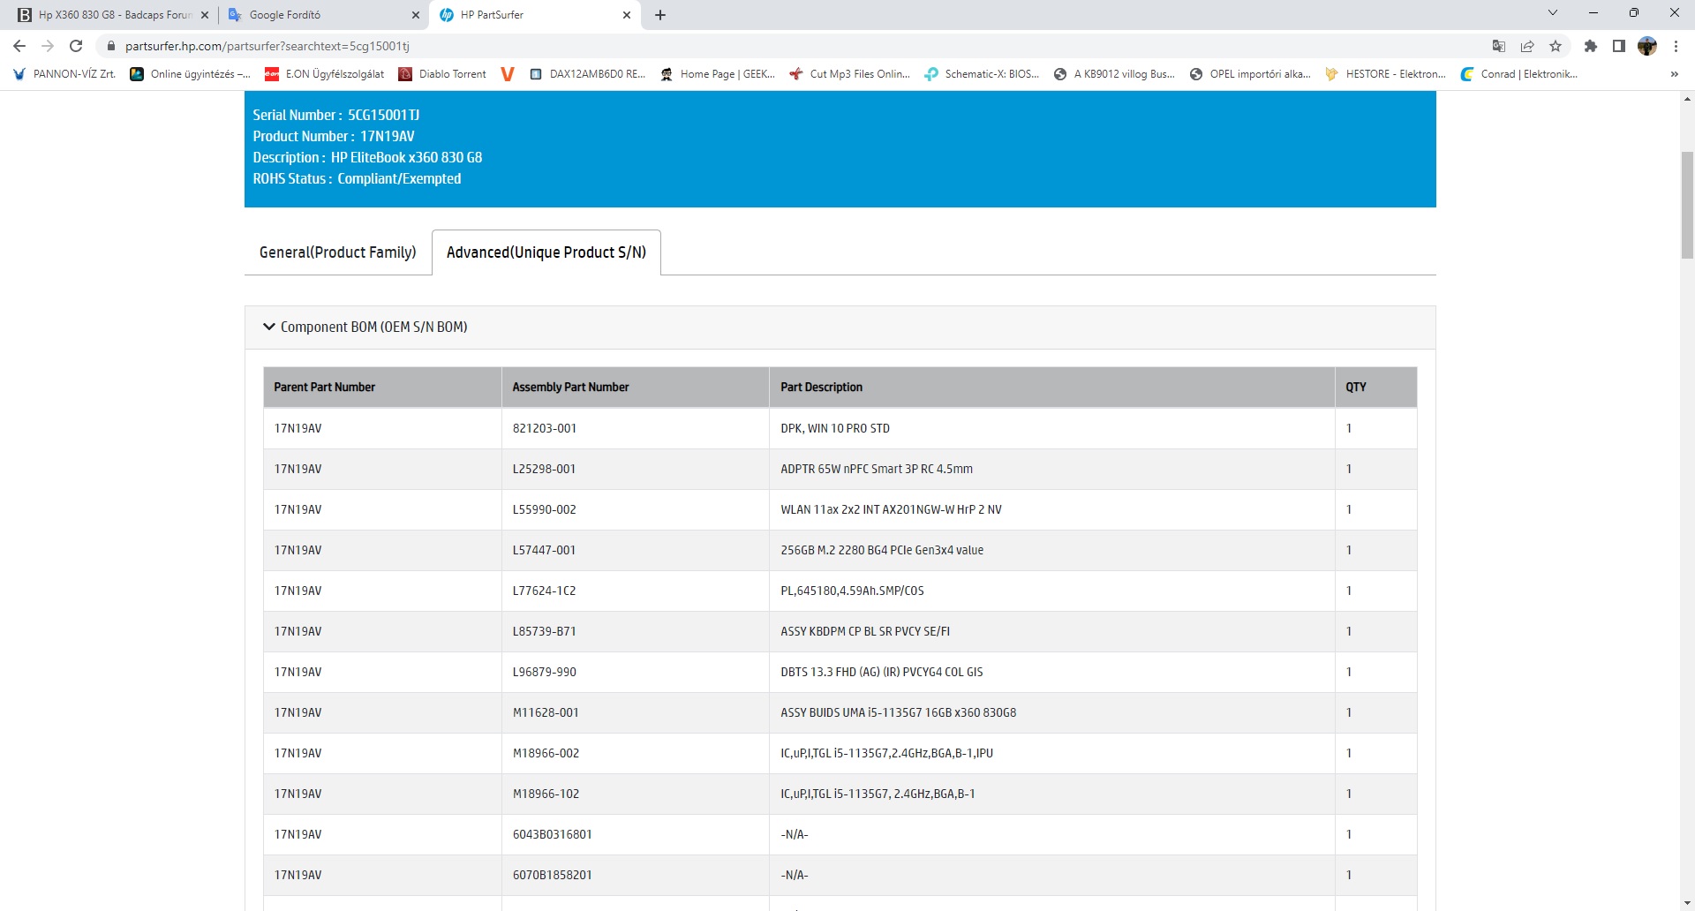Screen dimensions: 1695x911
Task: Select Advanced(Unique Product S/N) tab
Action: [x=546, y=252]
